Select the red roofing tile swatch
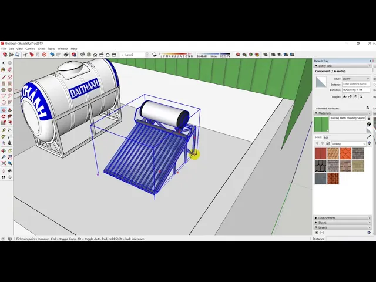376x282 pixels. click(x=320, y=153)
